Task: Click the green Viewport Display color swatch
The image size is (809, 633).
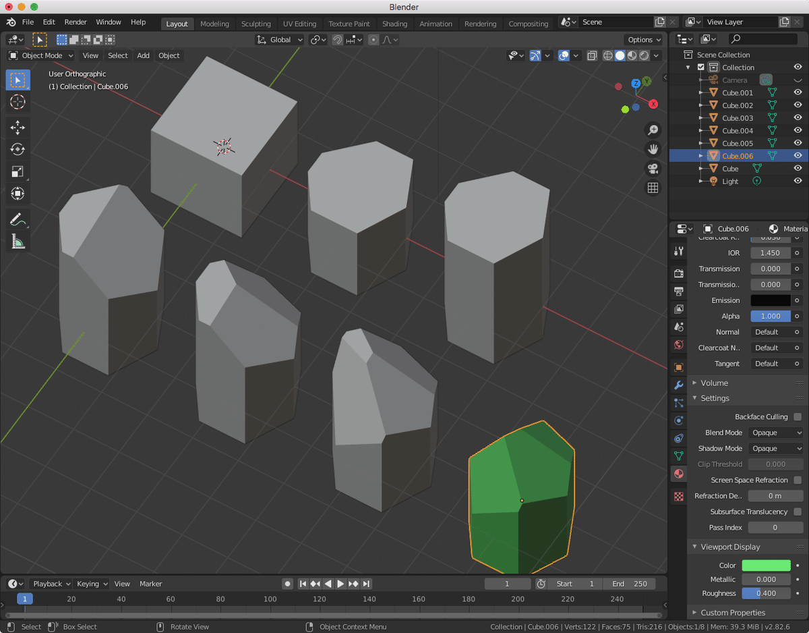Action: [766, 566]
